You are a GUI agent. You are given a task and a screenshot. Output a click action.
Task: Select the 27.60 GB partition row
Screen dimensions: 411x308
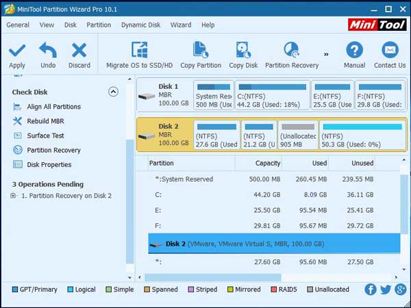pos(274,262)
